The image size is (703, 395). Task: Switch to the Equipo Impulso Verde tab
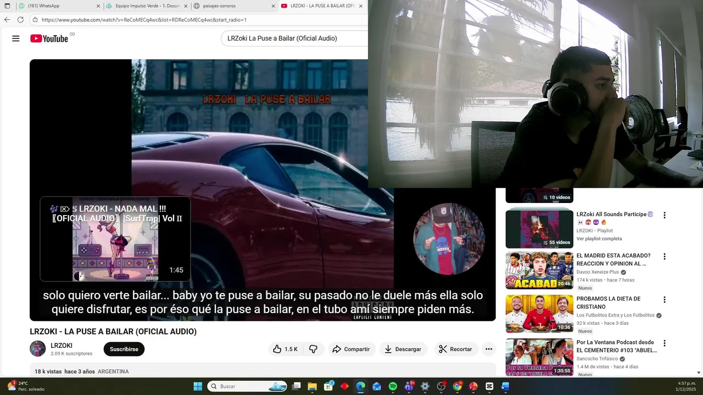(147, 6)
